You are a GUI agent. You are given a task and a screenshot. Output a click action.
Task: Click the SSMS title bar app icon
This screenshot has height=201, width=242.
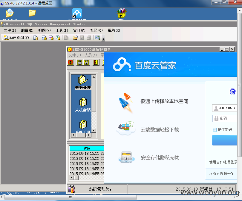coord(3,24)
